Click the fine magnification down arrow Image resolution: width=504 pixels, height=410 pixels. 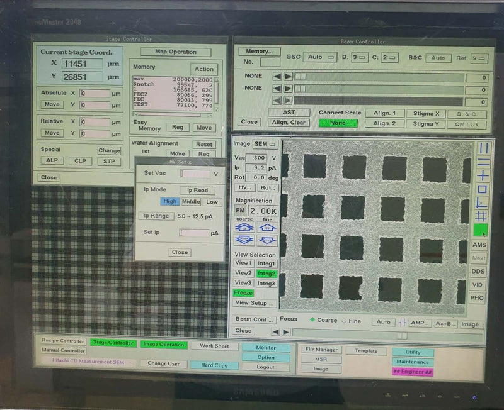[266, 240]
